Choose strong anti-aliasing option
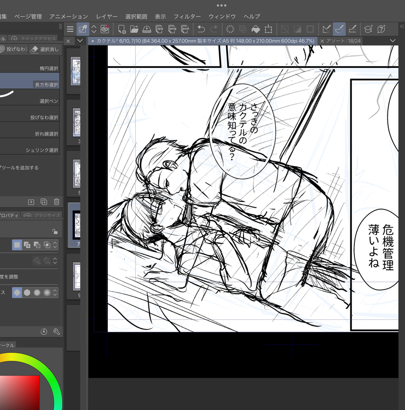 coord(47,293)
